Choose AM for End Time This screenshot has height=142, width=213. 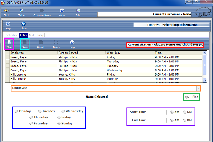tap(172, 120)
